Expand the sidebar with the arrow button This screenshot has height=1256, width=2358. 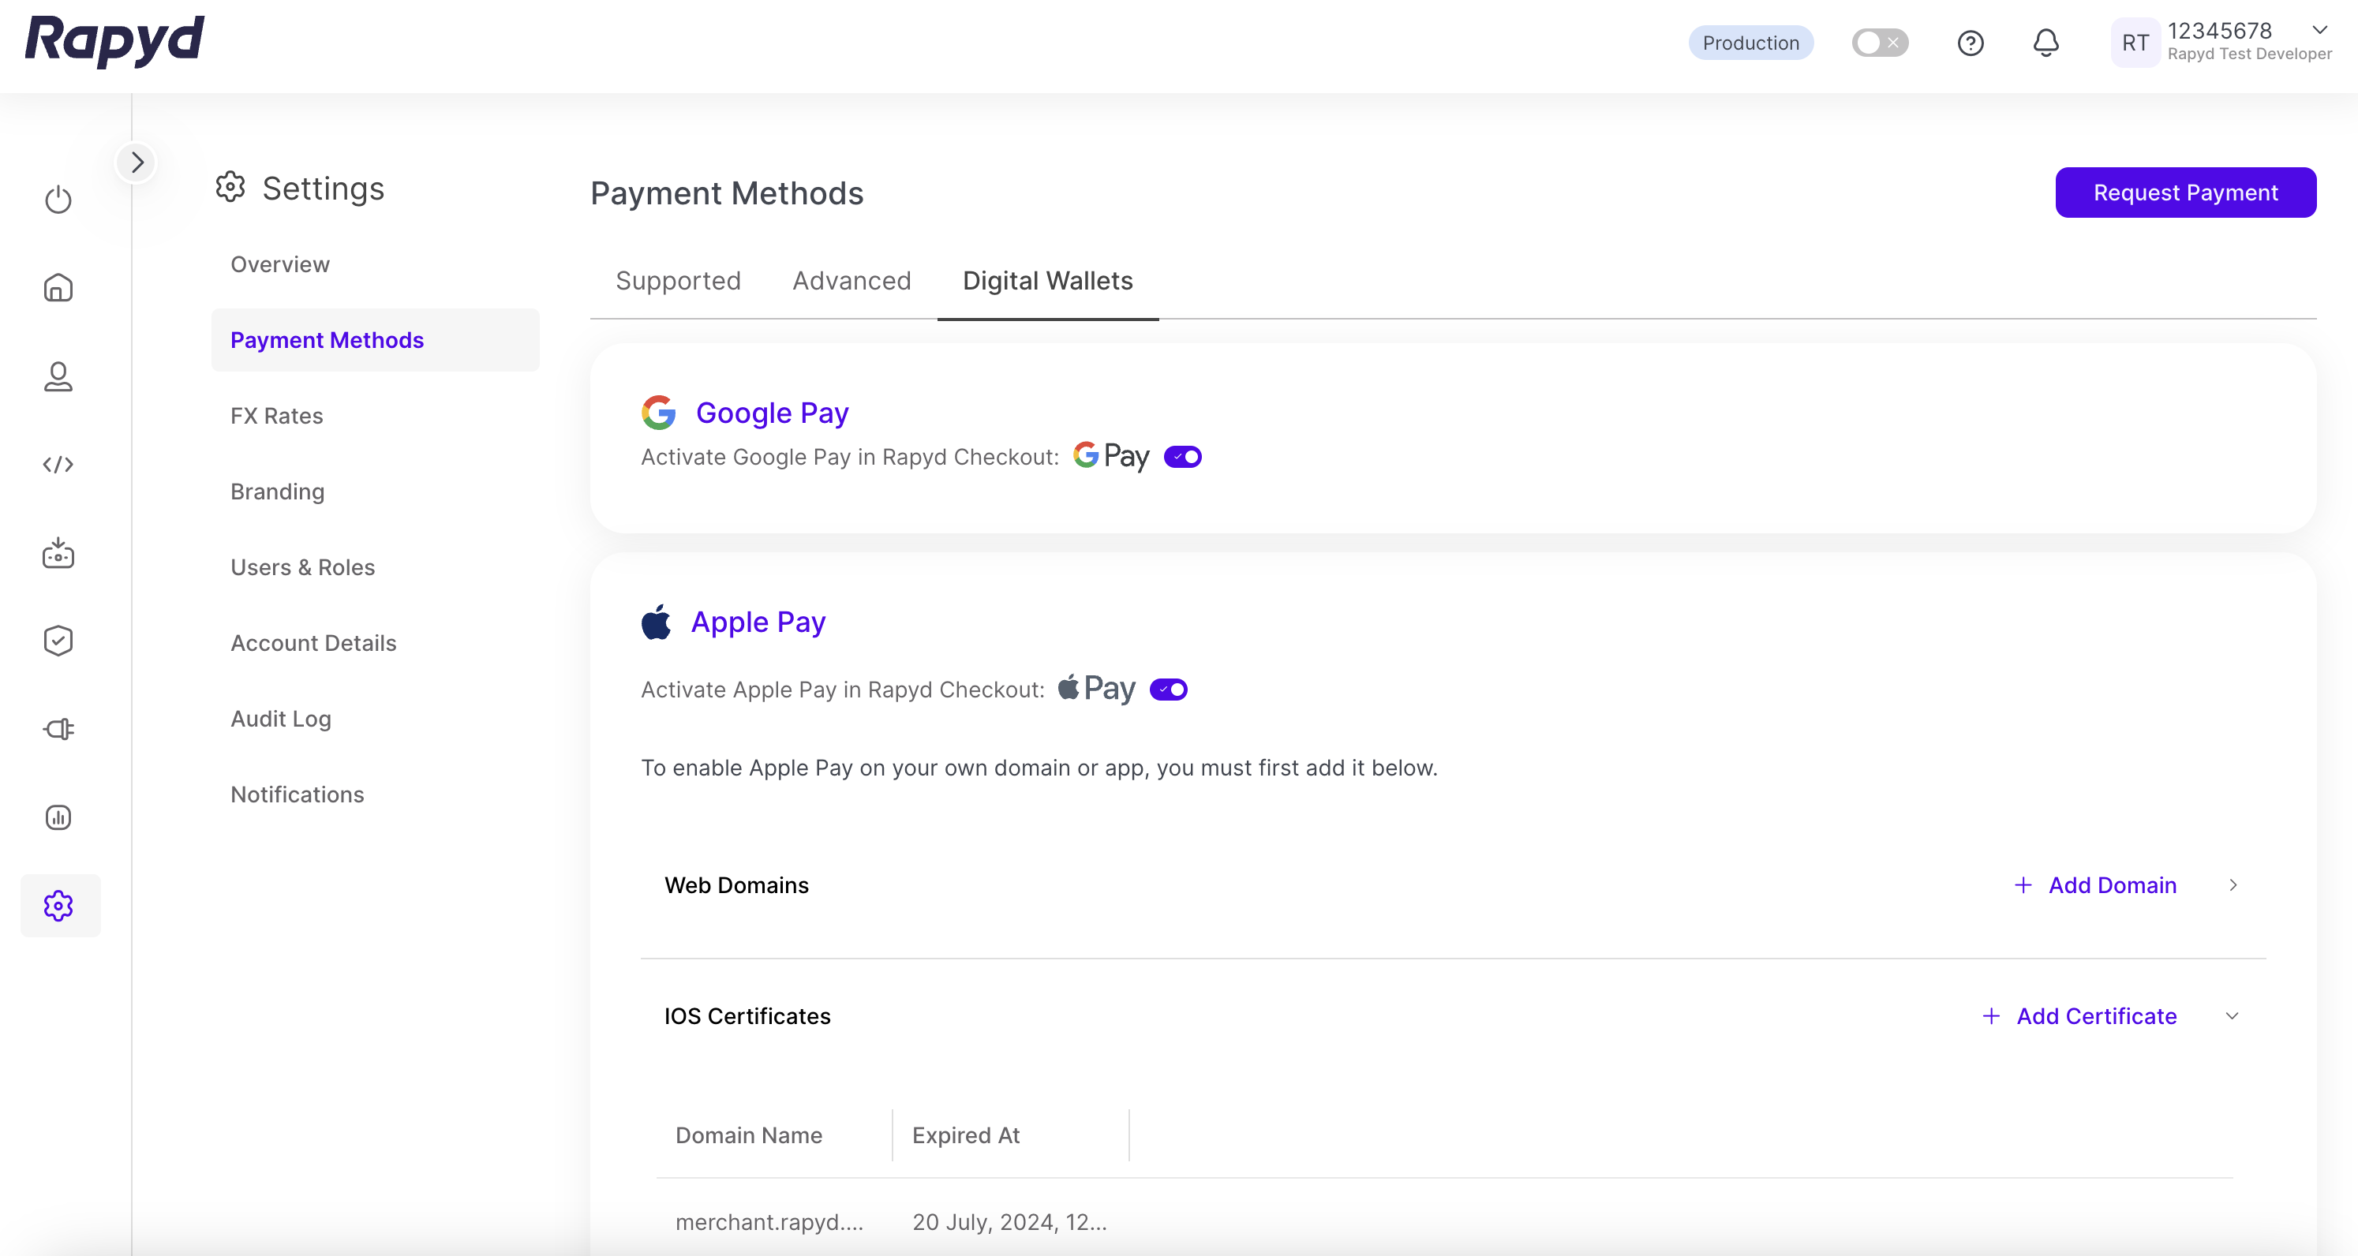pyautogui.click(x=137, y=162)
